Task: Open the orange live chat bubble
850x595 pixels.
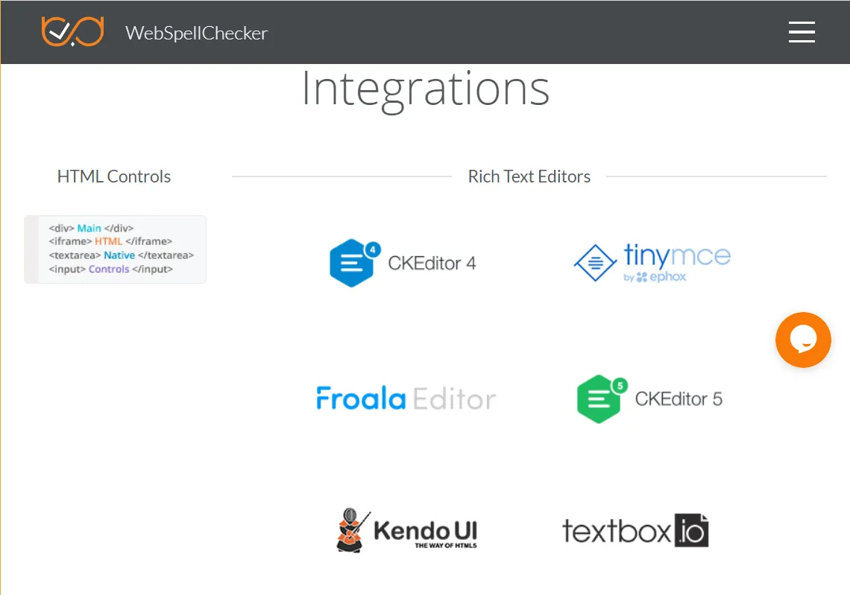Action: 803,340
